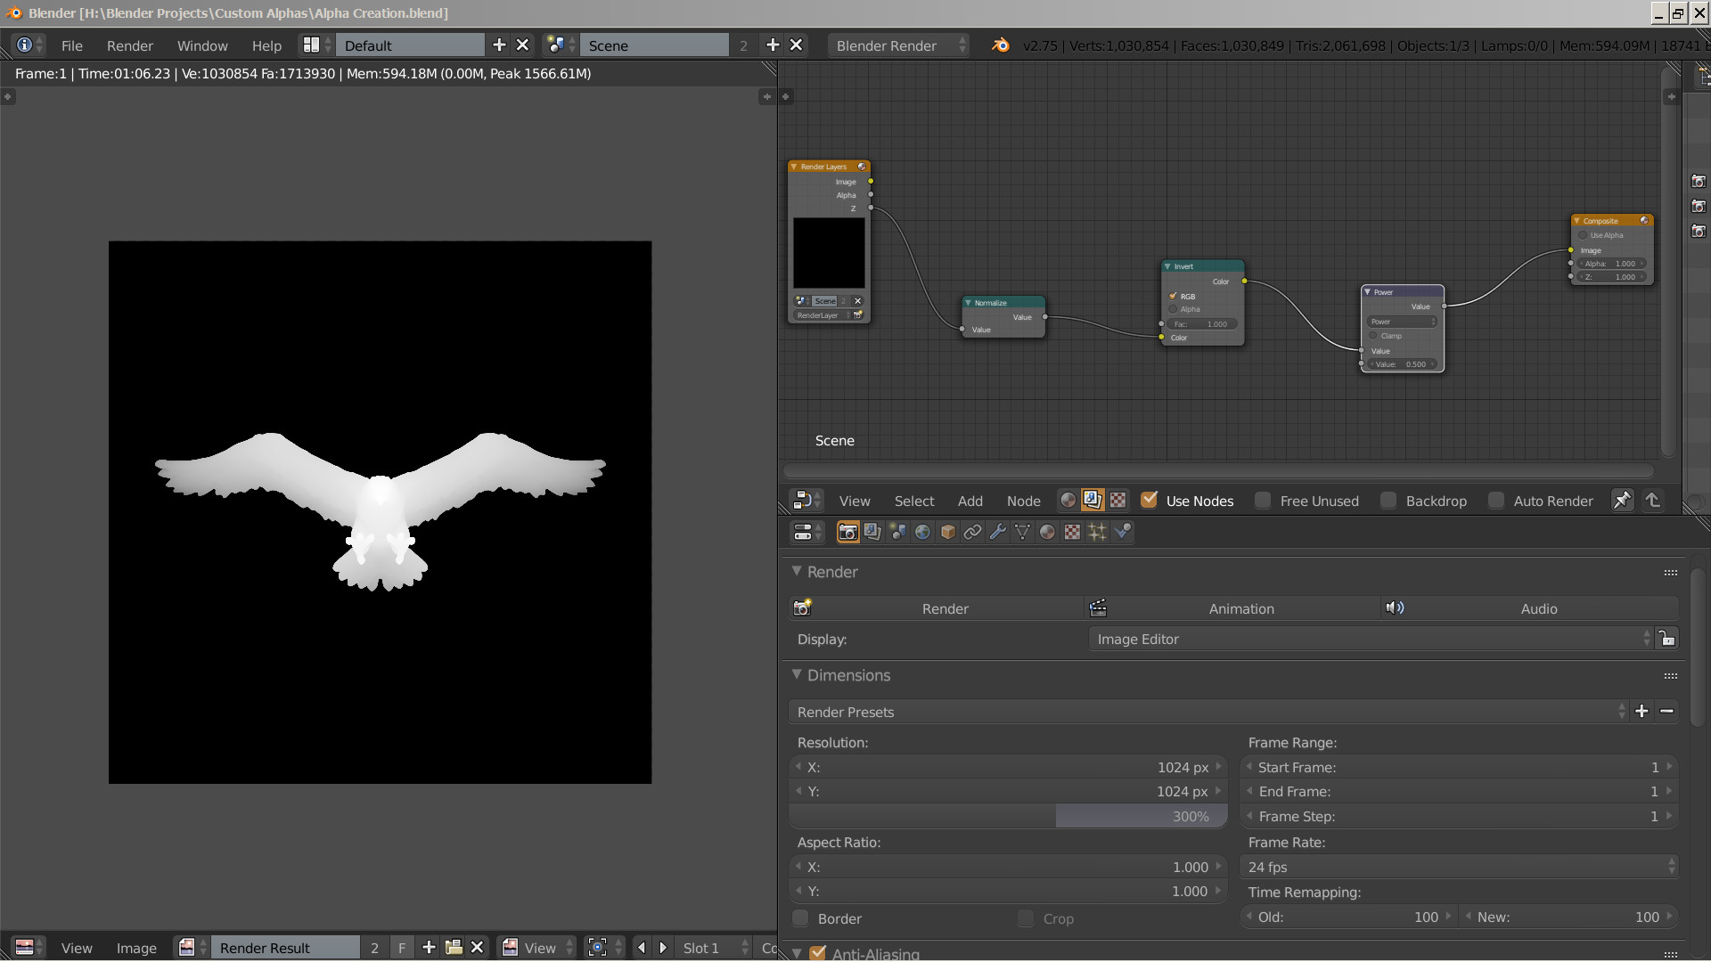1711x962 pixels.
Task: Open the Object properties tab
Action: 948,532
